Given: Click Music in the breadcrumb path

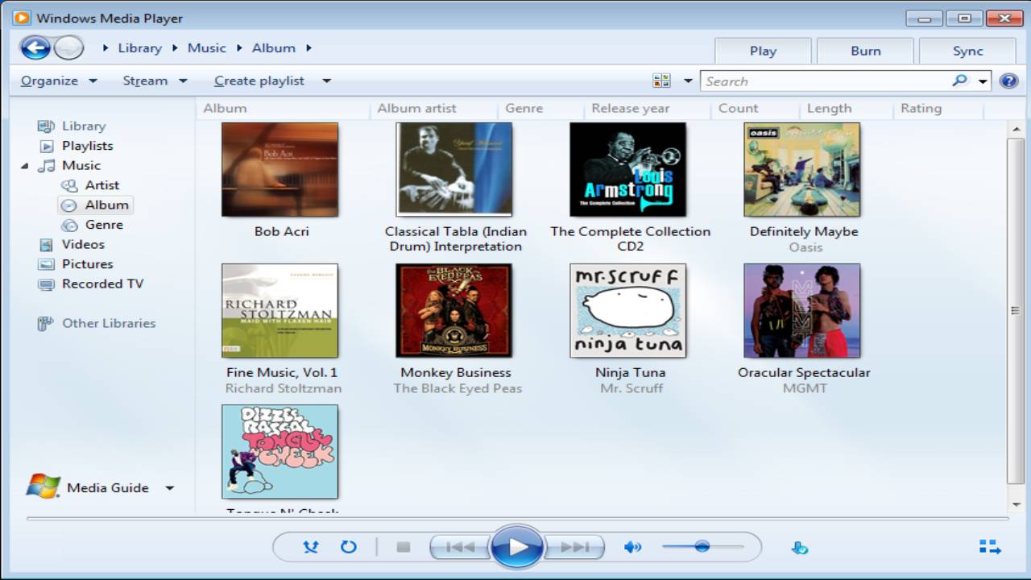Looking at the screenshot, I should [207, 48].
